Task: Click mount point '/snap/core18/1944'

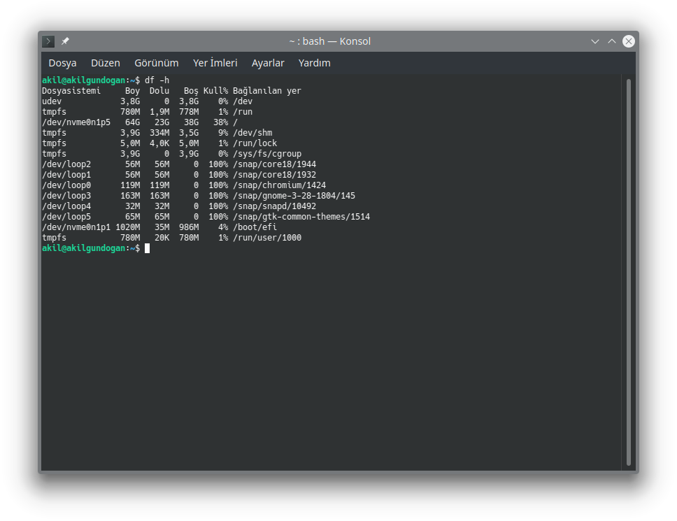Action: [x=274, y=164]
